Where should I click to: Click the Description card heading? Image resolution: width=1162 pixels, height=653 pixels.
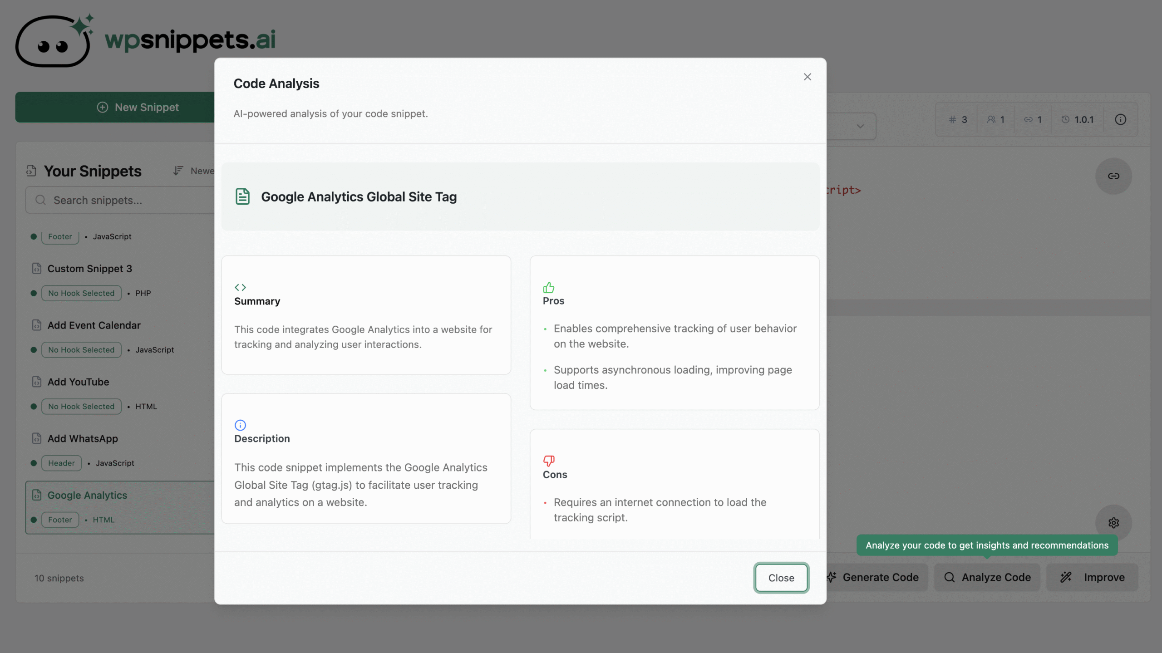(x=262, y=439)
